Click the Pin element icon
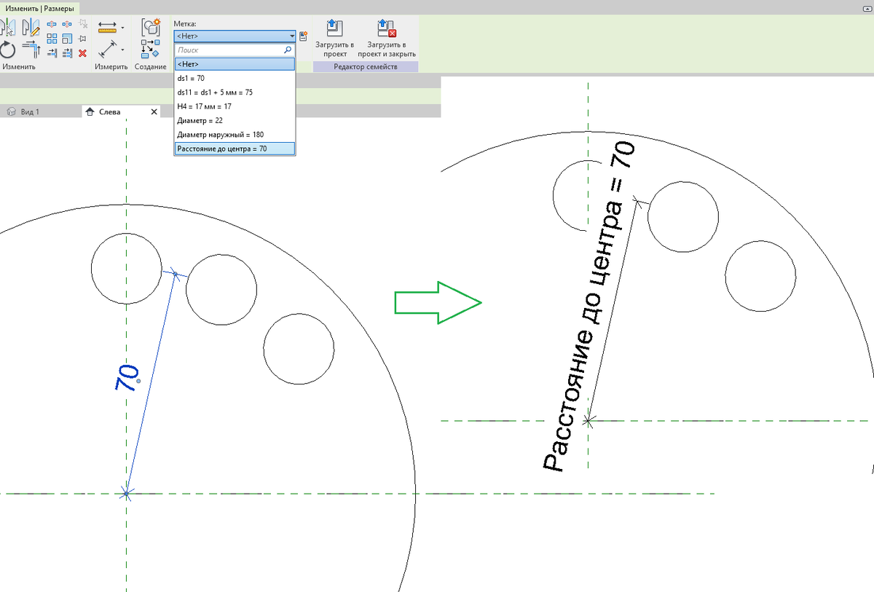This screenshot has width=874, height=592. pos(82,39)
